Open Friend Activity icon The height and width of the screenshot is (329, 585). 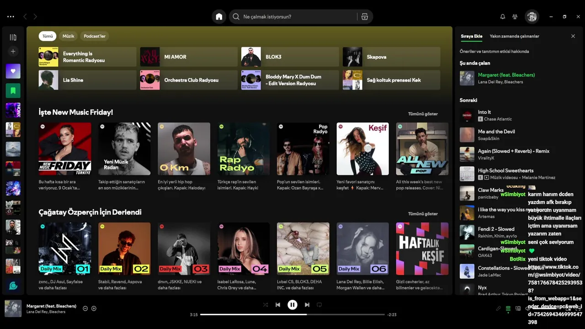pyautogui.click(x=515, y=16)
